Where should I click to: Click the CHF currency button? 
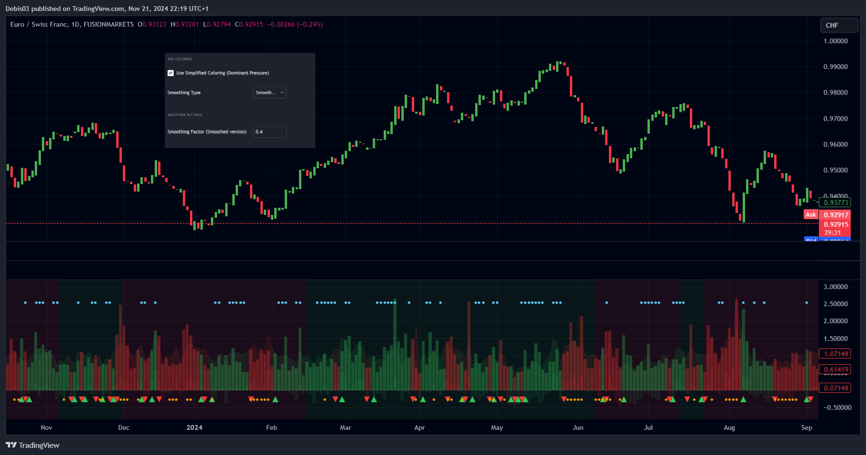pos(839,25)
